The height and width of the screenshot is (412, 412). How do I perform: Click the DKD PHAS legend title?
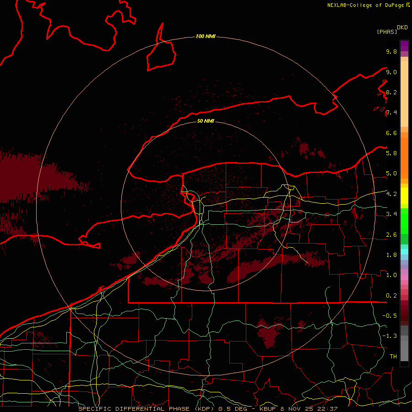pos(392,30)
